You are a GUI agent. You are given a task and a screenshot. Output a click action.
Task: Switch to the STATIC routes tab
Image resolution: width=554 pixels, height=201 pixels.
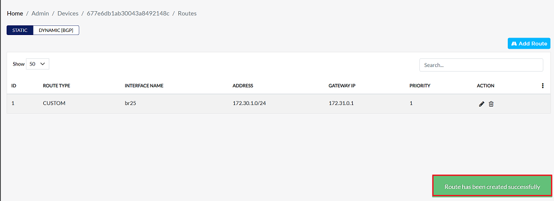20,30
